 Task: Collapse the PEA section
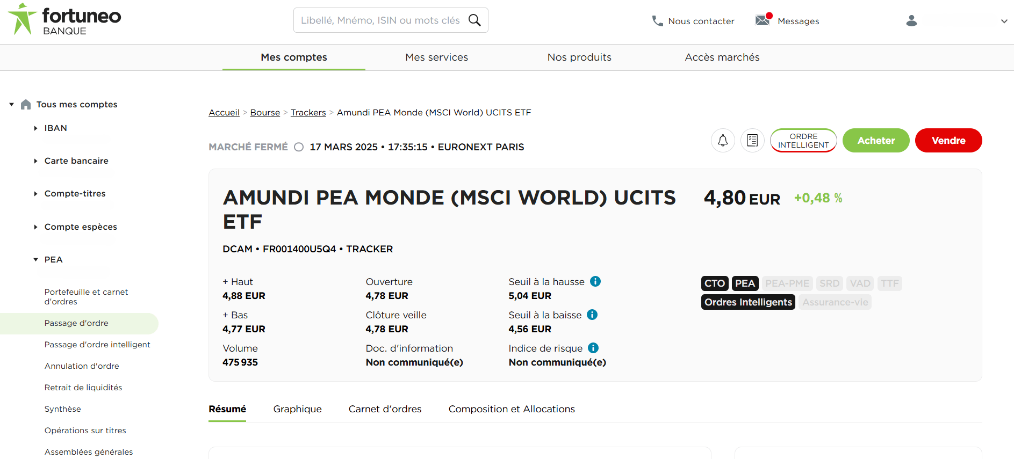coord(35,260)
